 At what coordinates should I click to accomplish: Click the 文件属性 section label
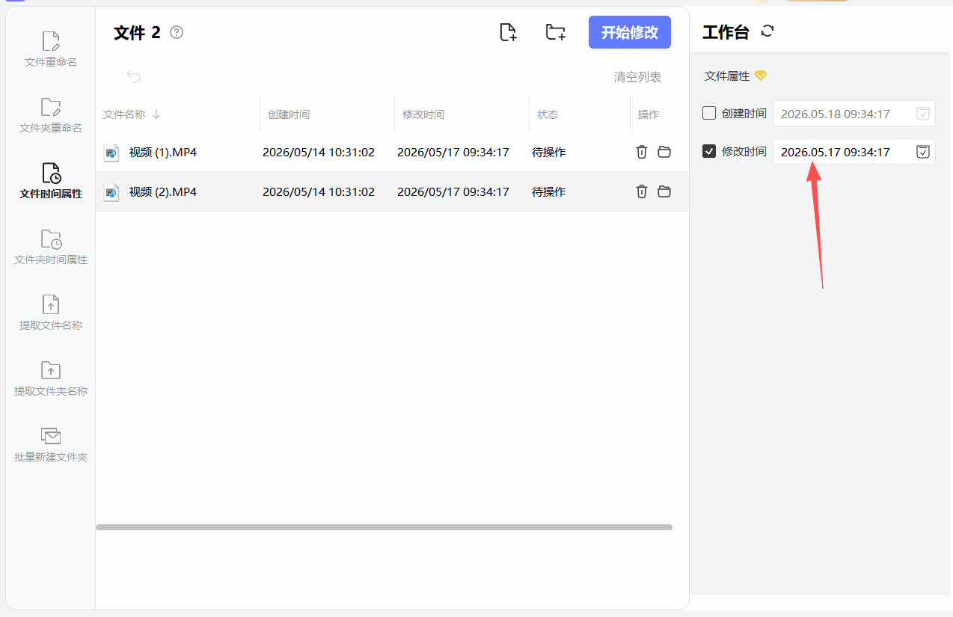(727, 76)
